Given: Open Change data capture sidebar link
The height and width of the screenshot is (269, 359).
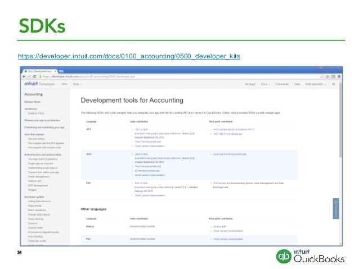Looking at the screenshot, I should coord(39,215).
